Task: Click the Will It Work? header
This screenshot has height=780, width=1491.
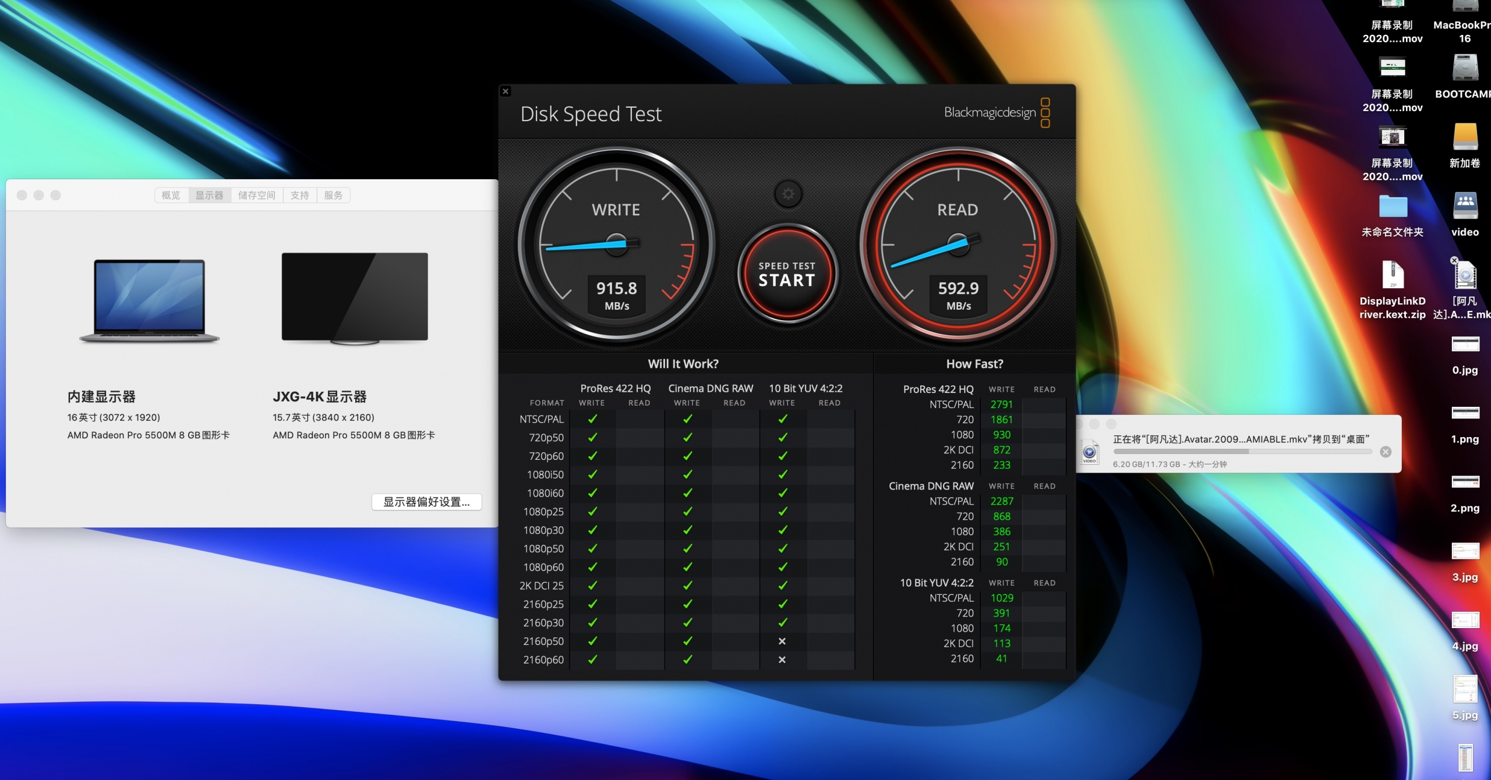Action: [x=683, y=364]
